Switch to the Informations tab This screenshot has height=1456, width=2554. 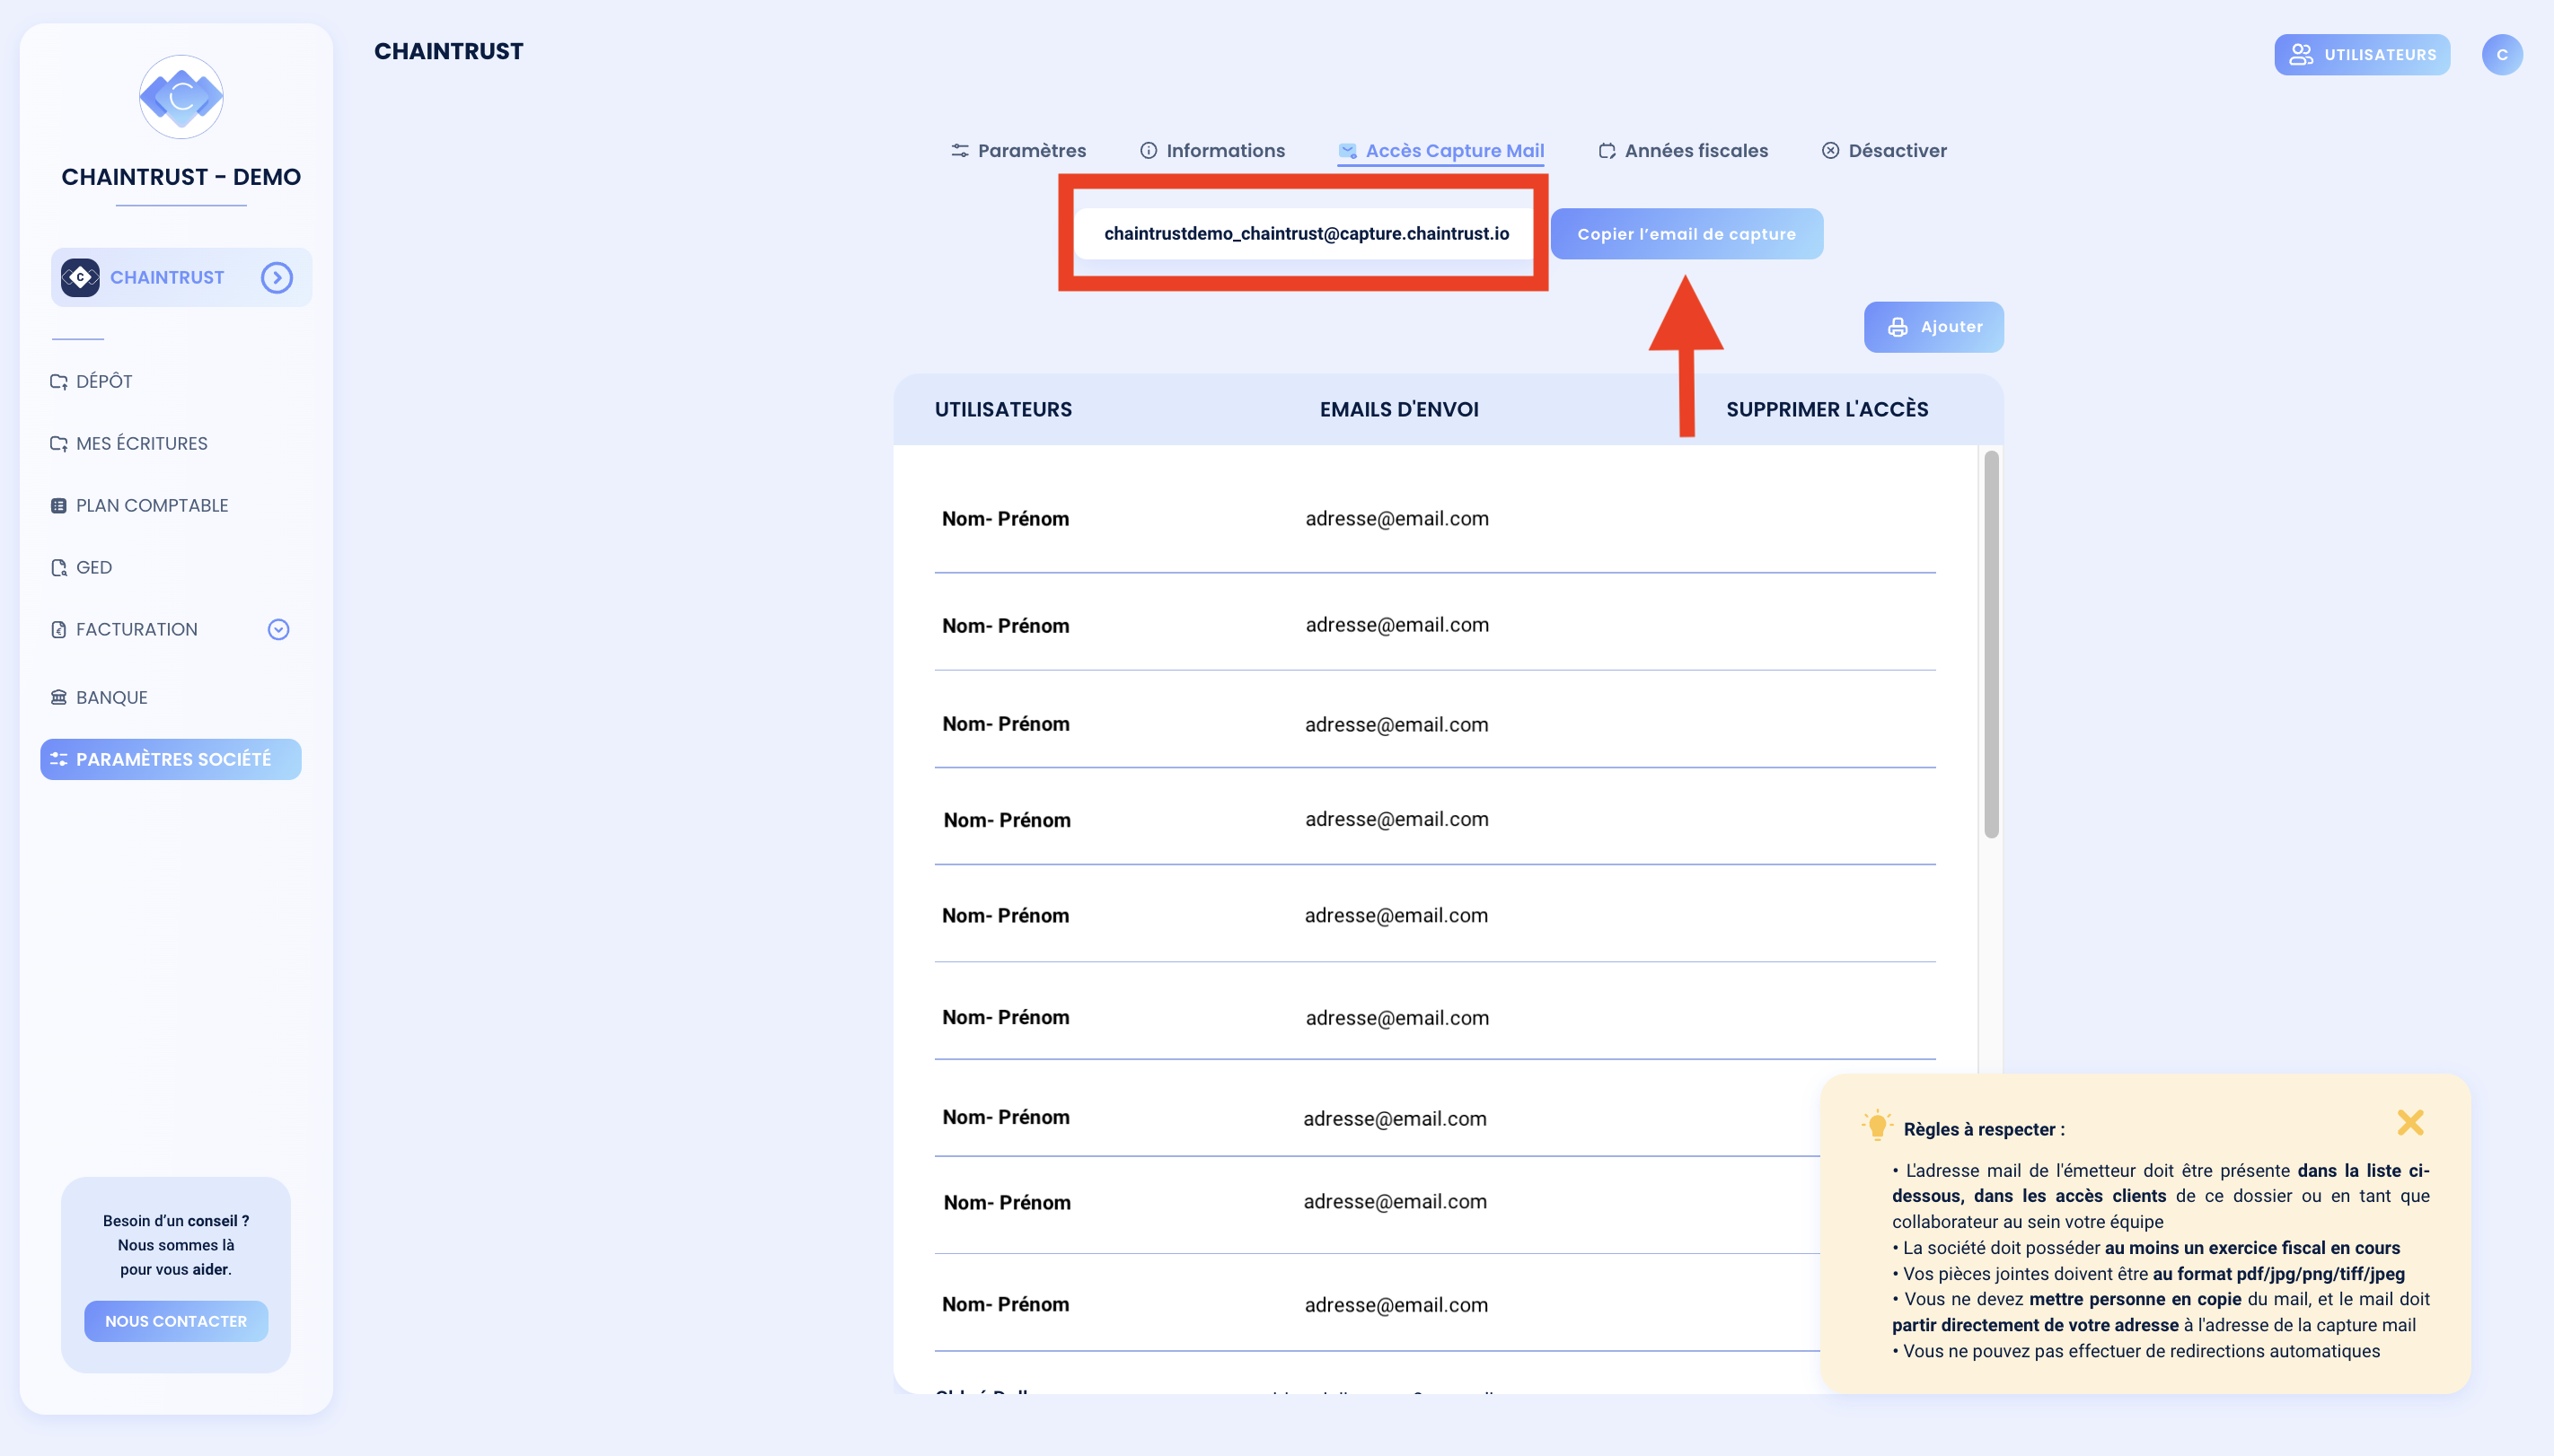1212,151
